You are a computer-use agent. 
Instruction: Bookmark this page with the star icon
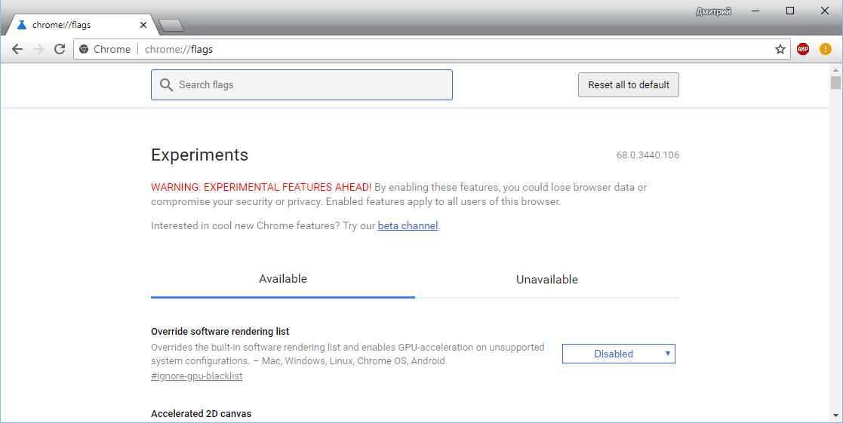coord(780,49)
